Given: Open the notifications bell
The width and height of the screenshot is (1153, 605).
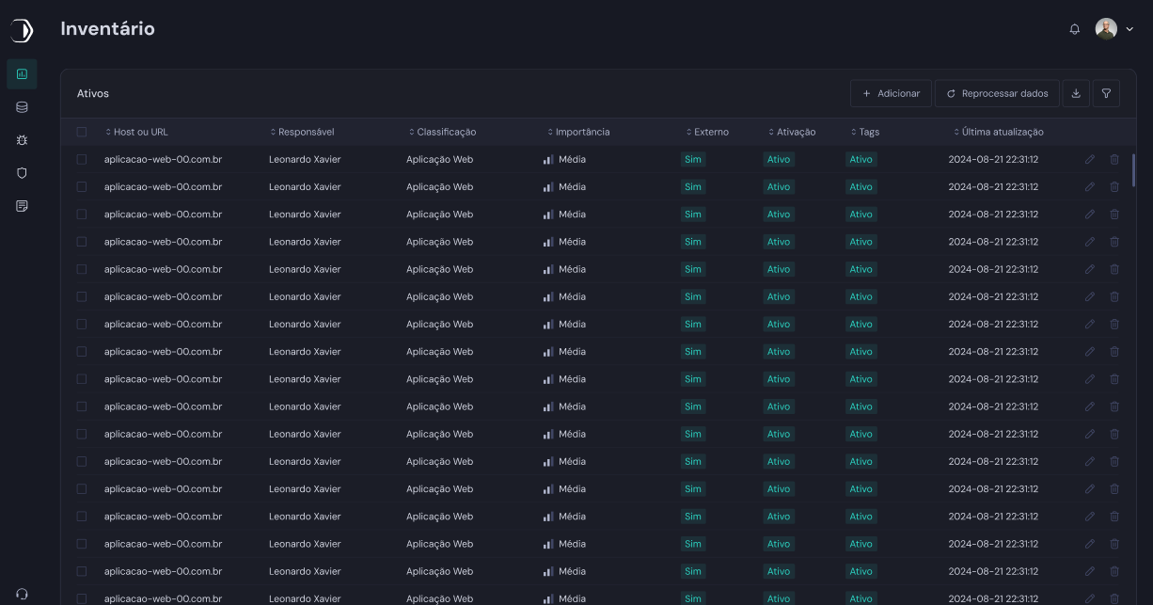Looking at the screenshot, I should 1075,29.
